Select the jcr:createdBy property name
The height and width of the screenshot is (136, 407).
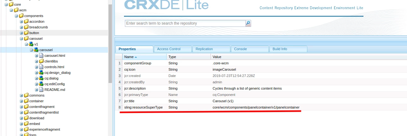[134, 82]
